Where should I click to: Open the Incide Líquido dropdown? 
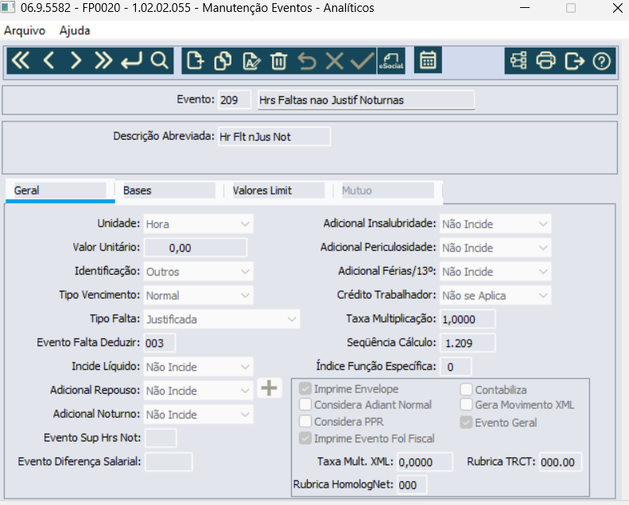click(x=198, y=367)
